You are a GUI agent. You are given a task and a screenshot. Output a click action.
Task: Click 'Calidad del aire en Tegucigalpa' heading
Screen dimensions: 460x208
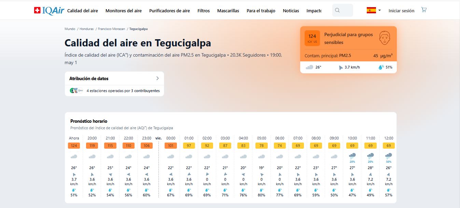138,43
